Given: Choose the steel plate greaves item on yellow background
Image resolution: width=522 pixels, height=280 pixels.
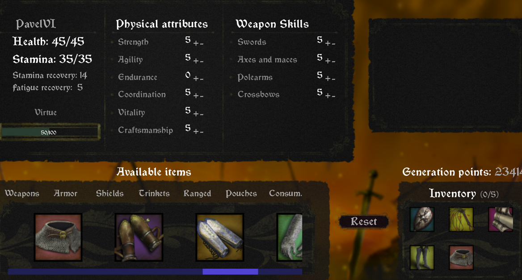Looking at the screenshot, I should [x=220, y=237].
